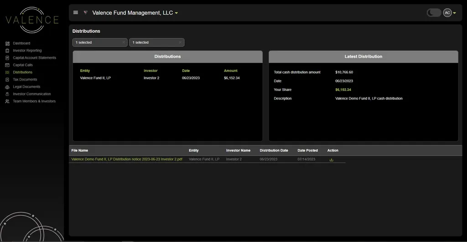Toggle the dark mode switch
467x242 pixels.
point(433,13)
